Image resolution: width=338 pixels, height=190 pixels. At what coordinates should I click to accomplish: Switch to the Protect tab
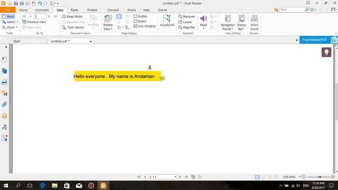point(92,10)
